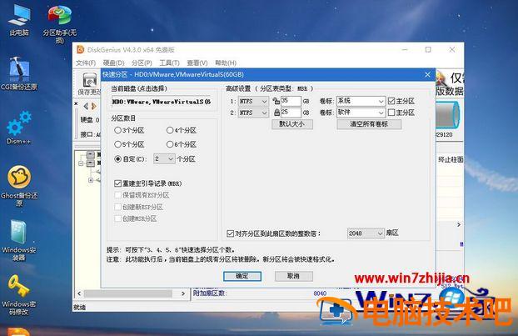Viewport: 518px width, 336px height.
Task: Open the 硬盘(D) menu
Action: coord(113,63)
